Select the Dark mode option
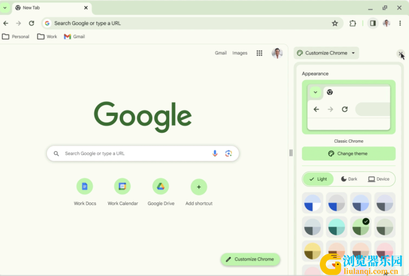 click(349, 179)
